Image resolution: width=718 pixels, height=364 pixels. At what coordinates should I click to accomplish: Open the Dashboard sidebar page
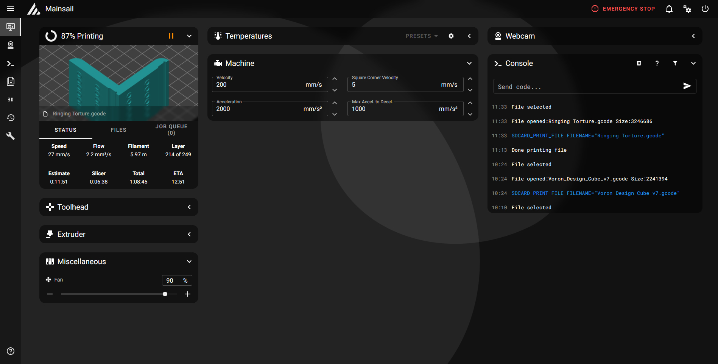[11, 27]
